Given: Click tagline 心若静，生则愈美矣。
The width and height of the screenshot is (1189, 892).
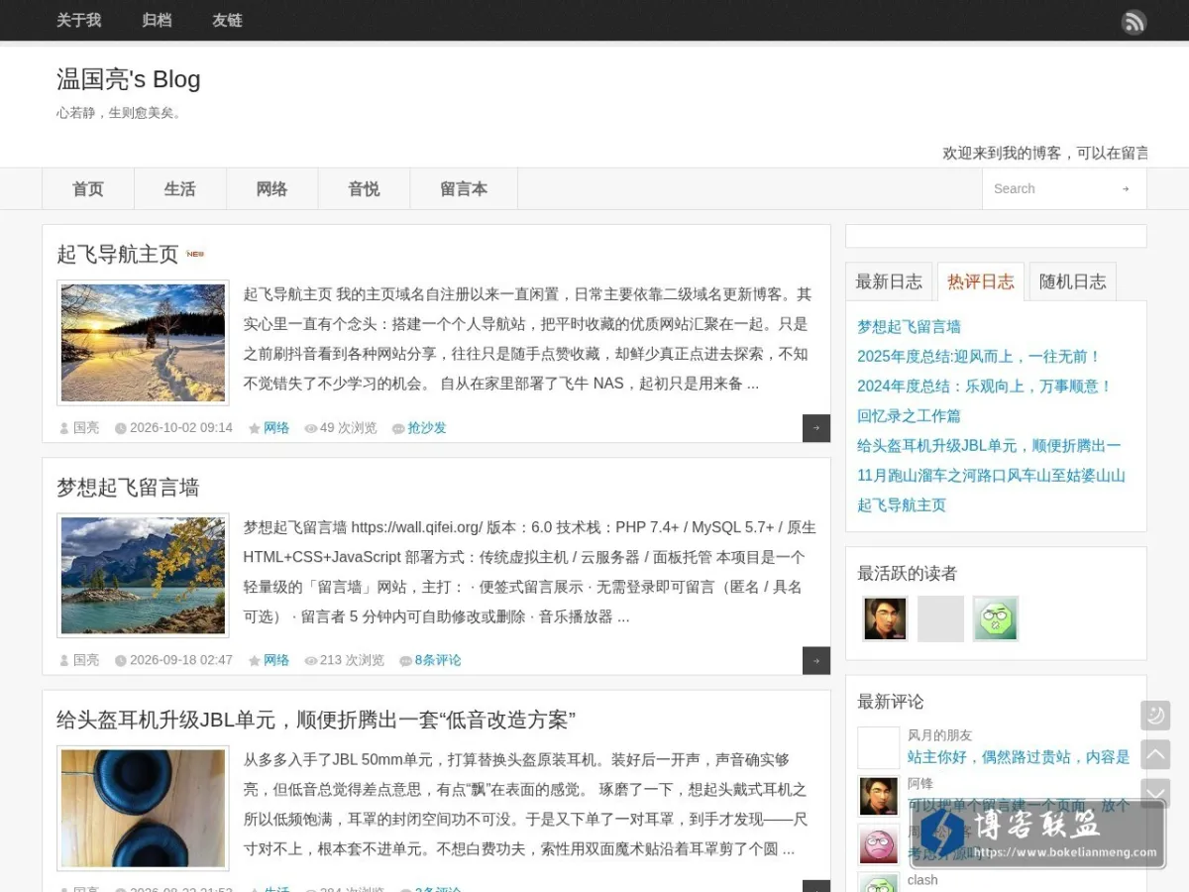Looking at the screenshot, I should pyautogui.click(x=121, y=113).
